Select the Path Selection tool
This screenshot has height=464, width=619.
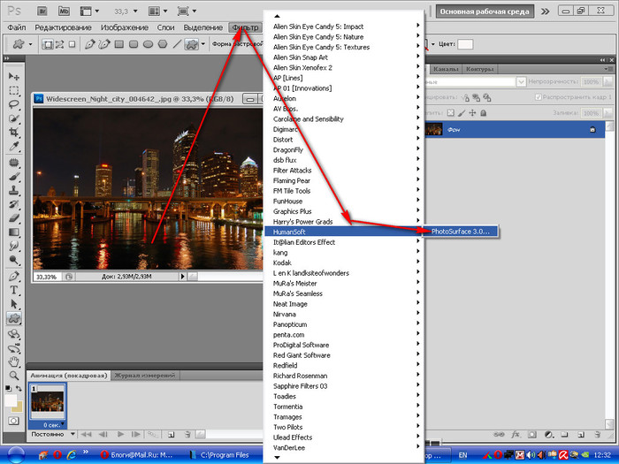(x=14, y=304)
